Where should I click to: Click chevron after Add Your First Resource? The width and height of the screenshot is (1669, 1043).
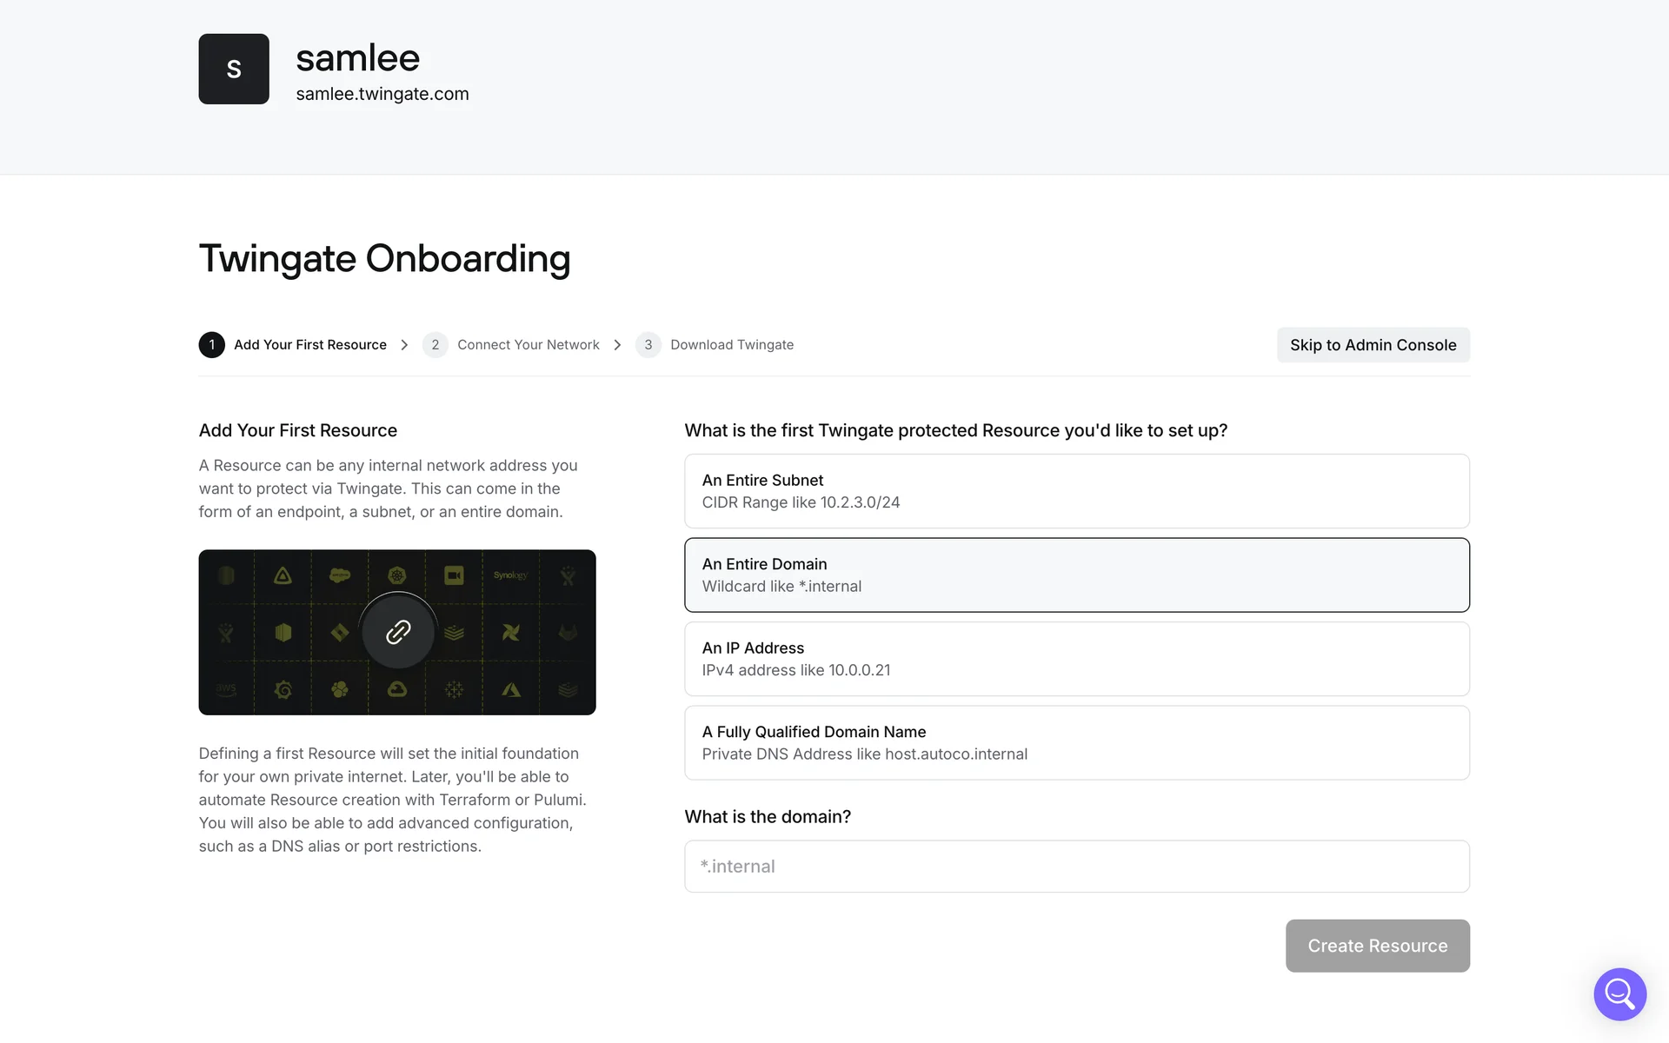tap(404, 345)
